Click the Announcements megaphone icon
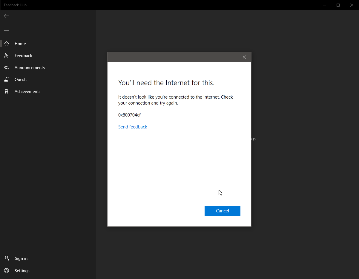This screenshot has height=279, width=359. click(7, 67)
